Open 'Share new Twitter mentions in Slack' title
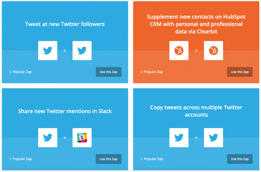 click(x=65, y=111)
